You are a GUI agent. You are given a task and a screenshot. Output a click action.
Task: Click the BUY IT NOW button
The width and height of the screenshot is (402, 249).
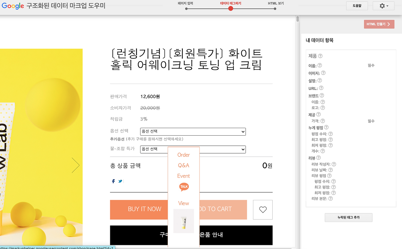[144, 209]
